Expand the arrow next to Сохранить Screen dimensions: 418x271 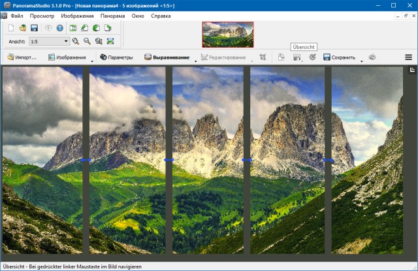tap(361, 59)
